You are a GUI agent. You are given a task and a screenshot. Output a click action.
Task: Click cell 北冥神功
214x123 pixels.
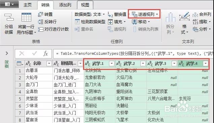[x=131, y=99]
